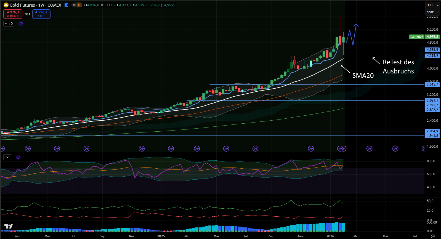Click 40,00 on the RSI scale
Screen dimensions: 441x239
(431, 187)
